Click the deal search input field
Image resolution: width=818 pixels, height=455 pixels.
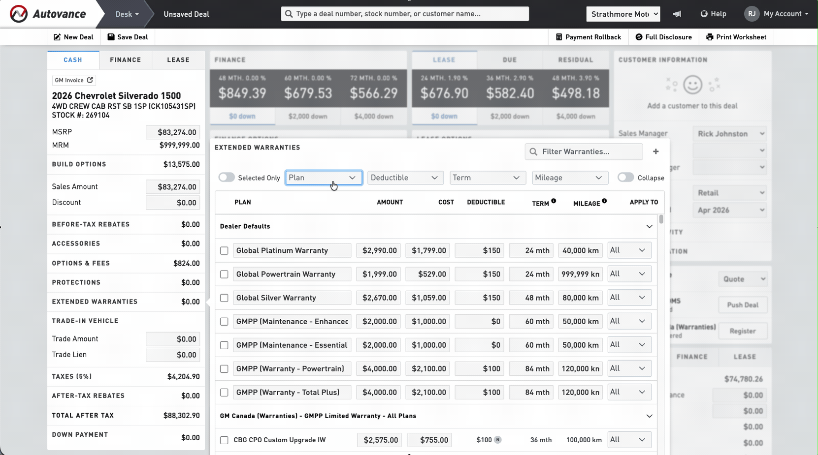pos(405,14)
